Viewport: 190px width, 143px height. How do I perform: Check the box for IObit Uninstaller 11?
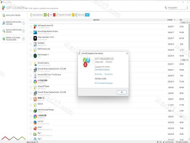(31, 56)
